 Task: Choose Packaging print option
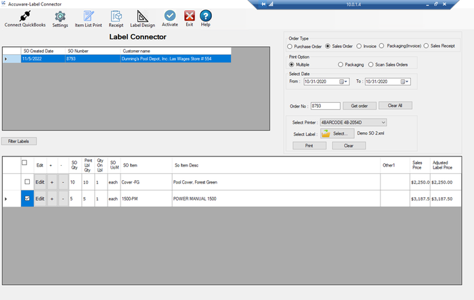click(x=341, y=64)
